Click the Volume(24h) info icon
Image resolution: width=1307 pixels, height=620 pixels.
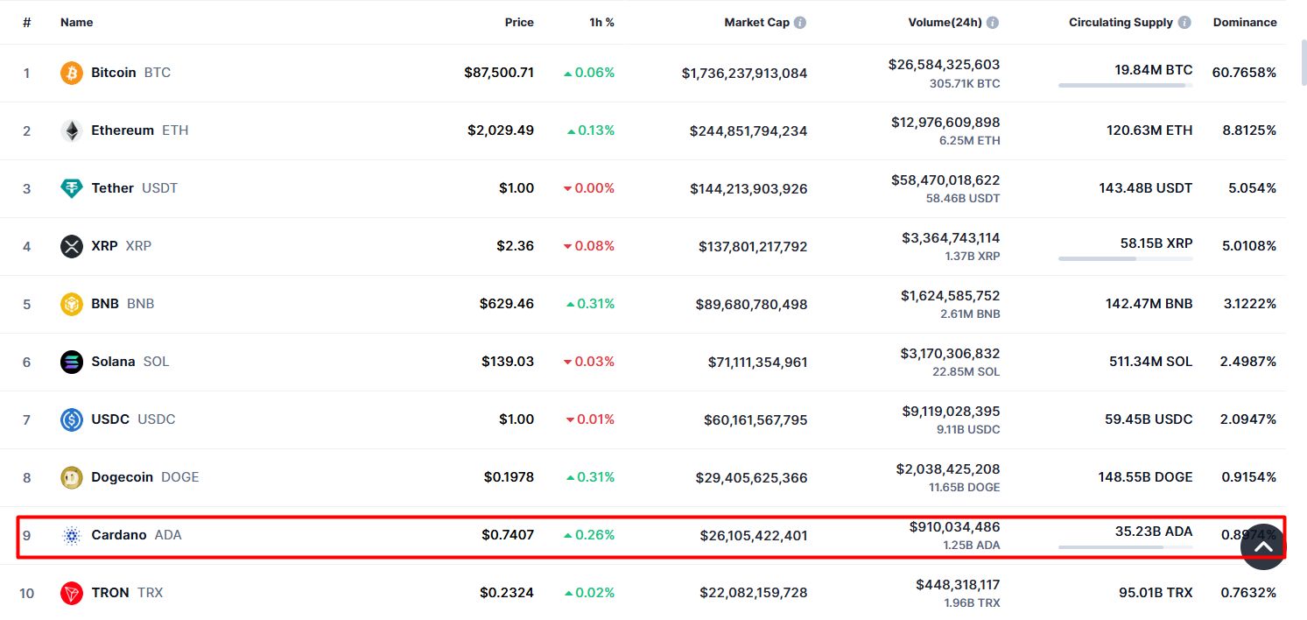992,23
